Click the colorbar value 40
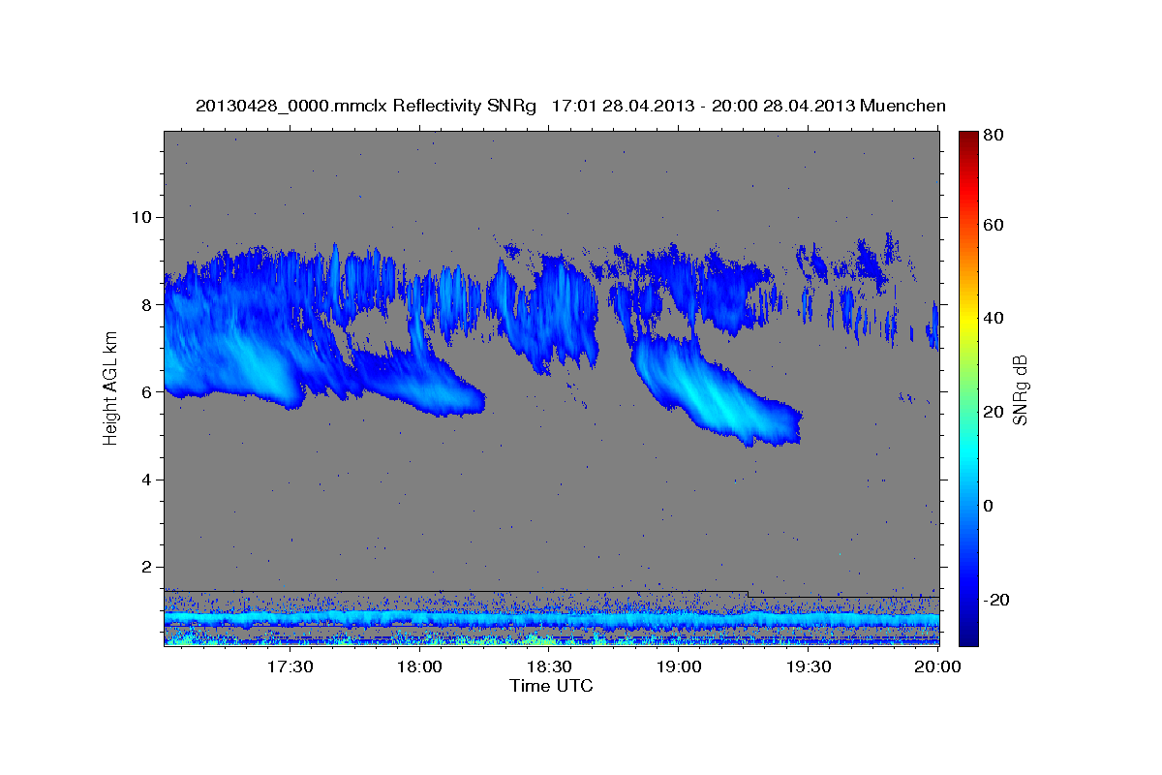Image resolution: width=1162 pixels, height=775 pixels. click(x=993, y=318)
